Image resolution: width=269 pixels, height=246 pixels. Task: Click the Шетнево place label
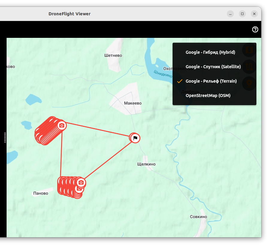(113, 55)
